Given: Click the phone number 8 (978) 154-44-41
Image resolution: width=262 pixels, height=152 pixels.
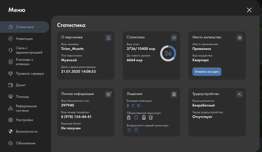Looking at the screenshot, I should [76, 117].
